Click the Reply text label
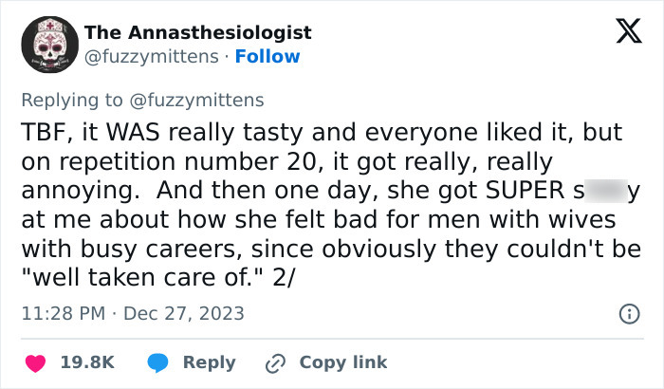Screen dimensions: 664x389 [x=209, y=362]
